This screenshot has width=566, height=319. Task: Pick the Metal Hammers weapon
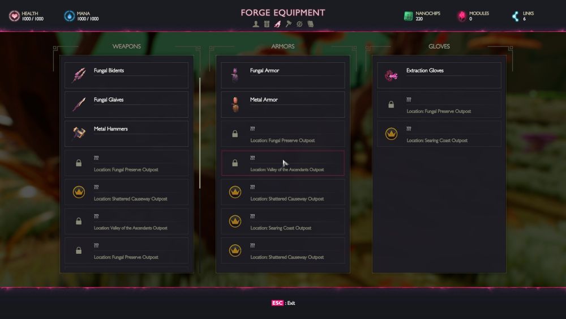[126, 134]
